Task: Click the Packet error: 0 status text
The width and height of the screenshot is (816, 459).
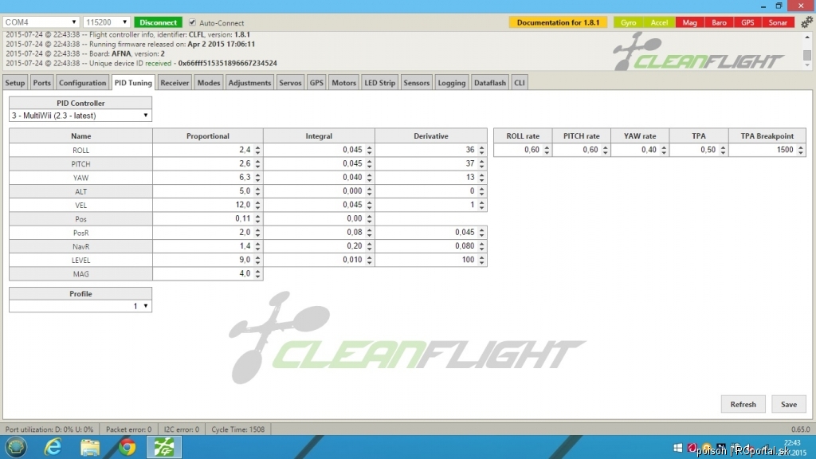Action: (x=128, y=430)
